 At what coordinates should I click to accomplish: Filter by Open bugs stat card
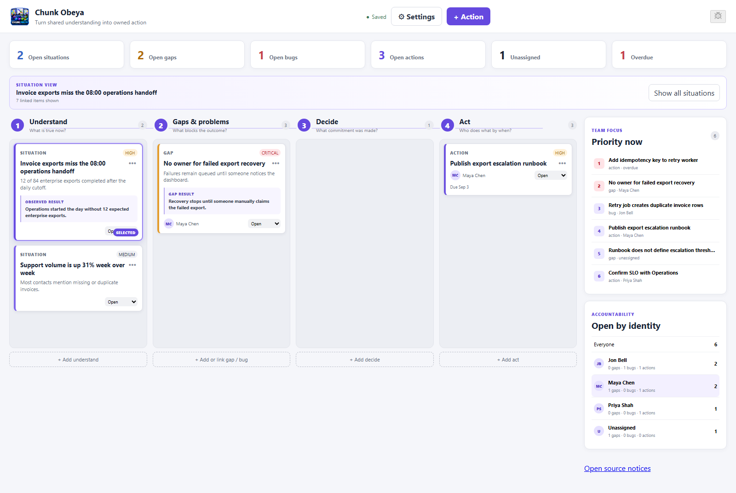click(308, 55)
